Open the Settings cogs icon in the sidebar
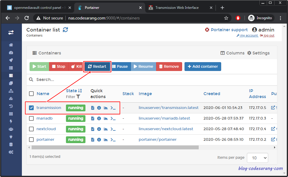 point(11,152)
